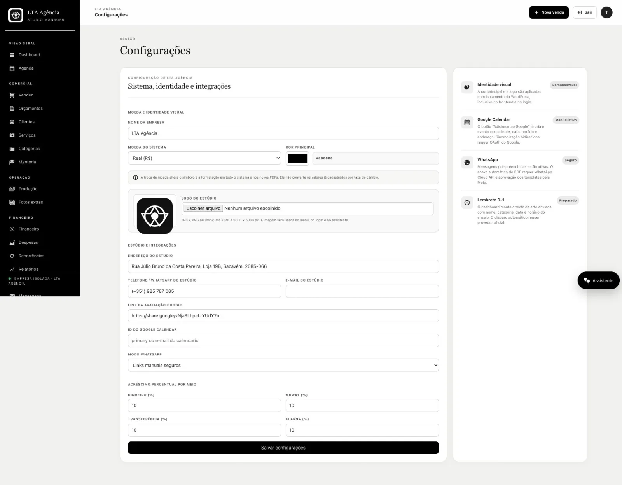Open the Assistente chat button

coord(598,280)
